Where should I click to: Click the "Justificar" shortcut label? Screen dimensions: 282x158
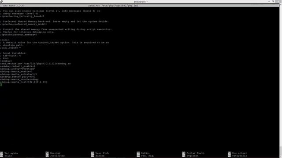point(57,156)
